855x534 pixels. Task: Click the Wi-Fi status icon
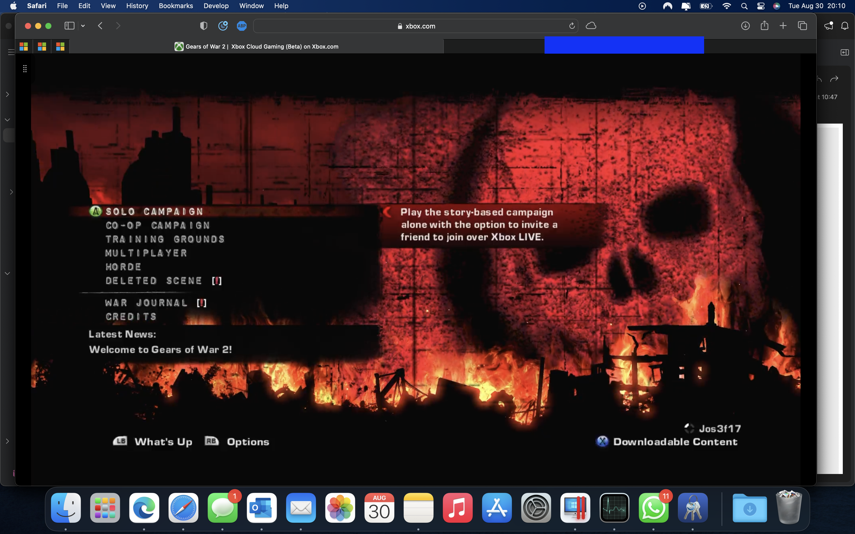[727, 6]
